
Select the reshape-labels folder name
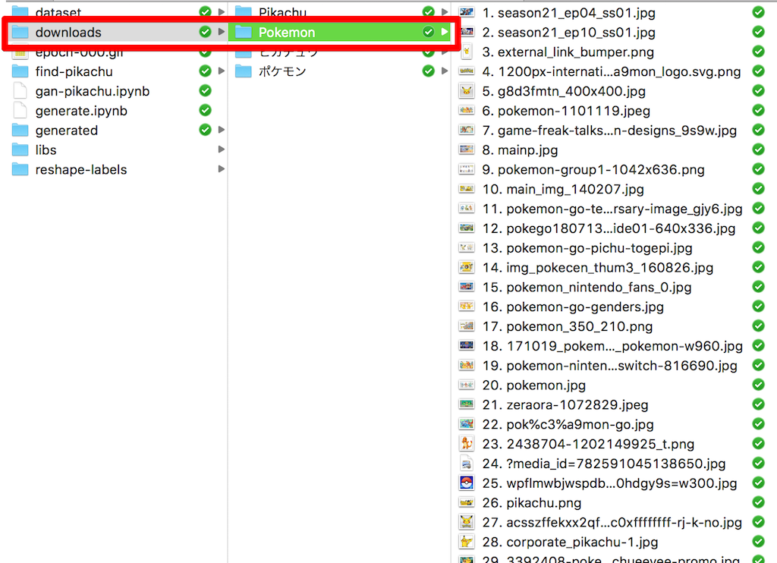tap(81, 170)
